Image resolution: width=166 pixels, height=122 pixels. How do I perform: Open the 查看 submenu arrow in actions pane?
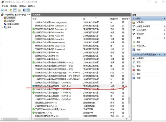[165, 38]
